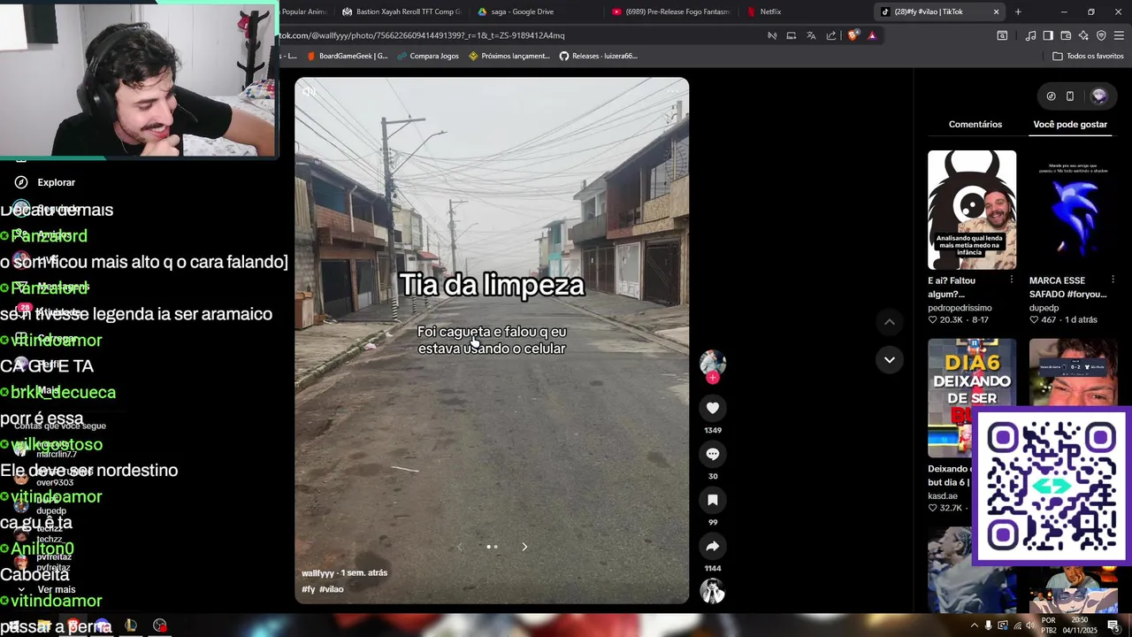The height and width of the screenshot is (637, 1132).
Task: Click the system tray microphone icon
Action: click(x=989, y=625)
